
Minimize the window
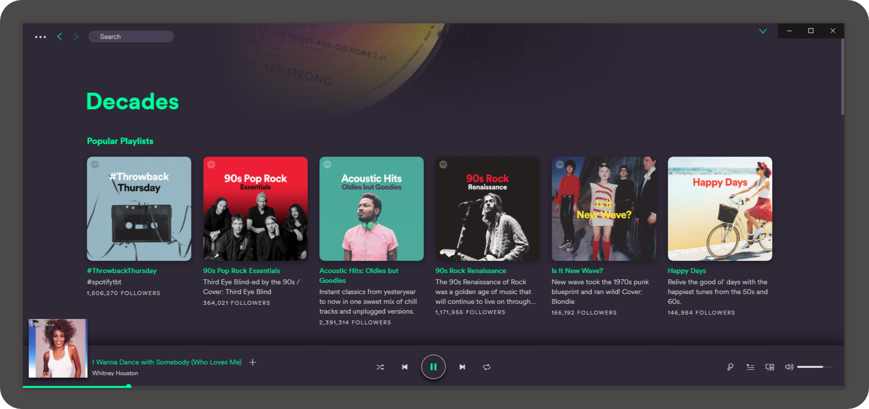point(789,31)
